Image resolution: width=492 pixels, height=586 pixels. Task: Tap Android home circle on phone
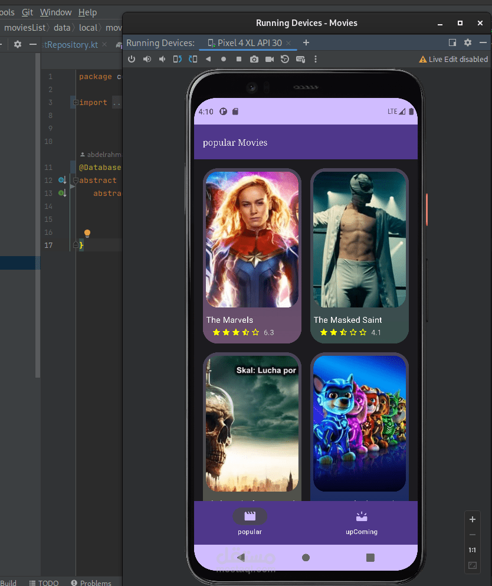pyautogui.click(x=306, y=558)
